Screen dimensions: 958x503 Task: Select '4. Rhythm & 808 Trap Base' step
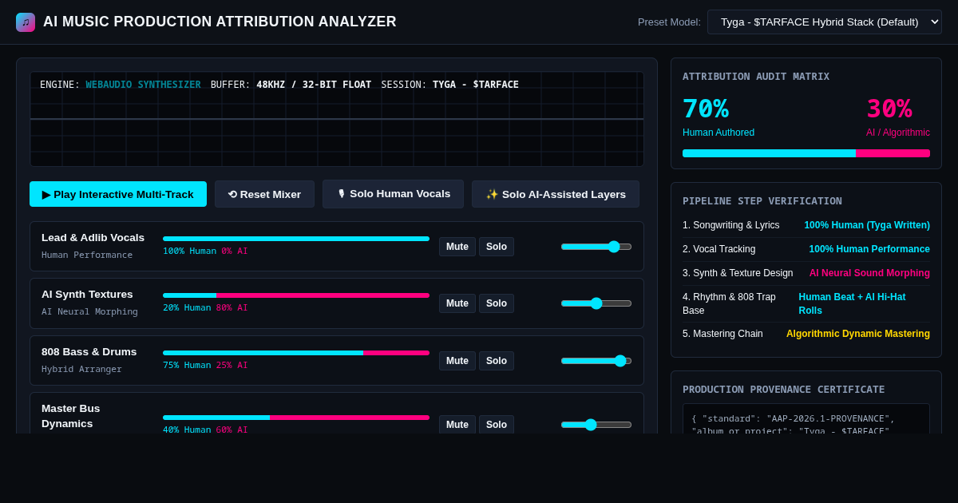[735, 303]
